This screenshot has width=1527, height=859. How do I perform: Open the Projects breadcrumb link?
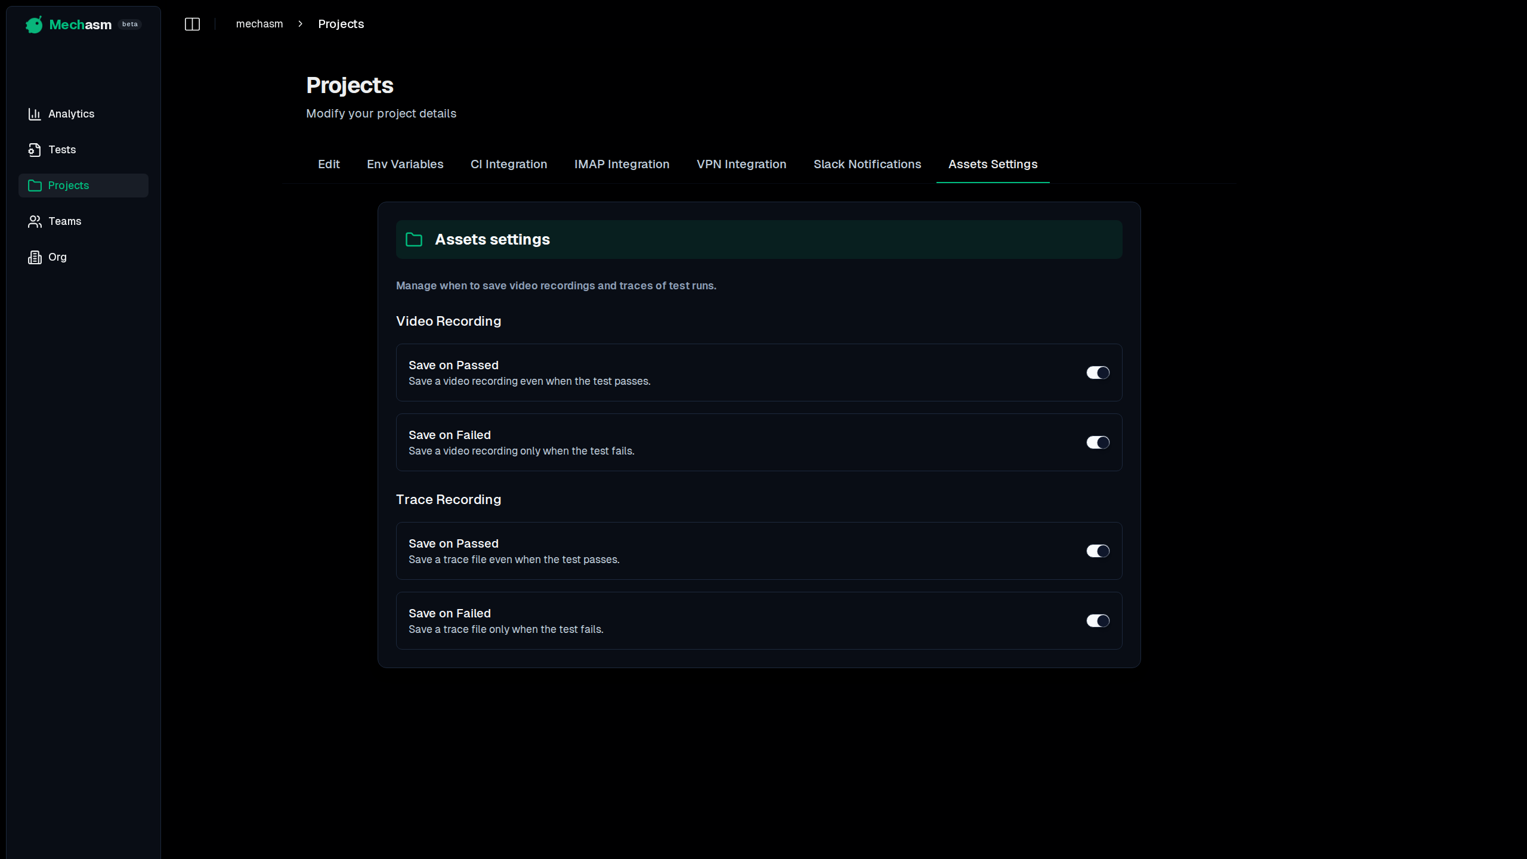(341, 24)
